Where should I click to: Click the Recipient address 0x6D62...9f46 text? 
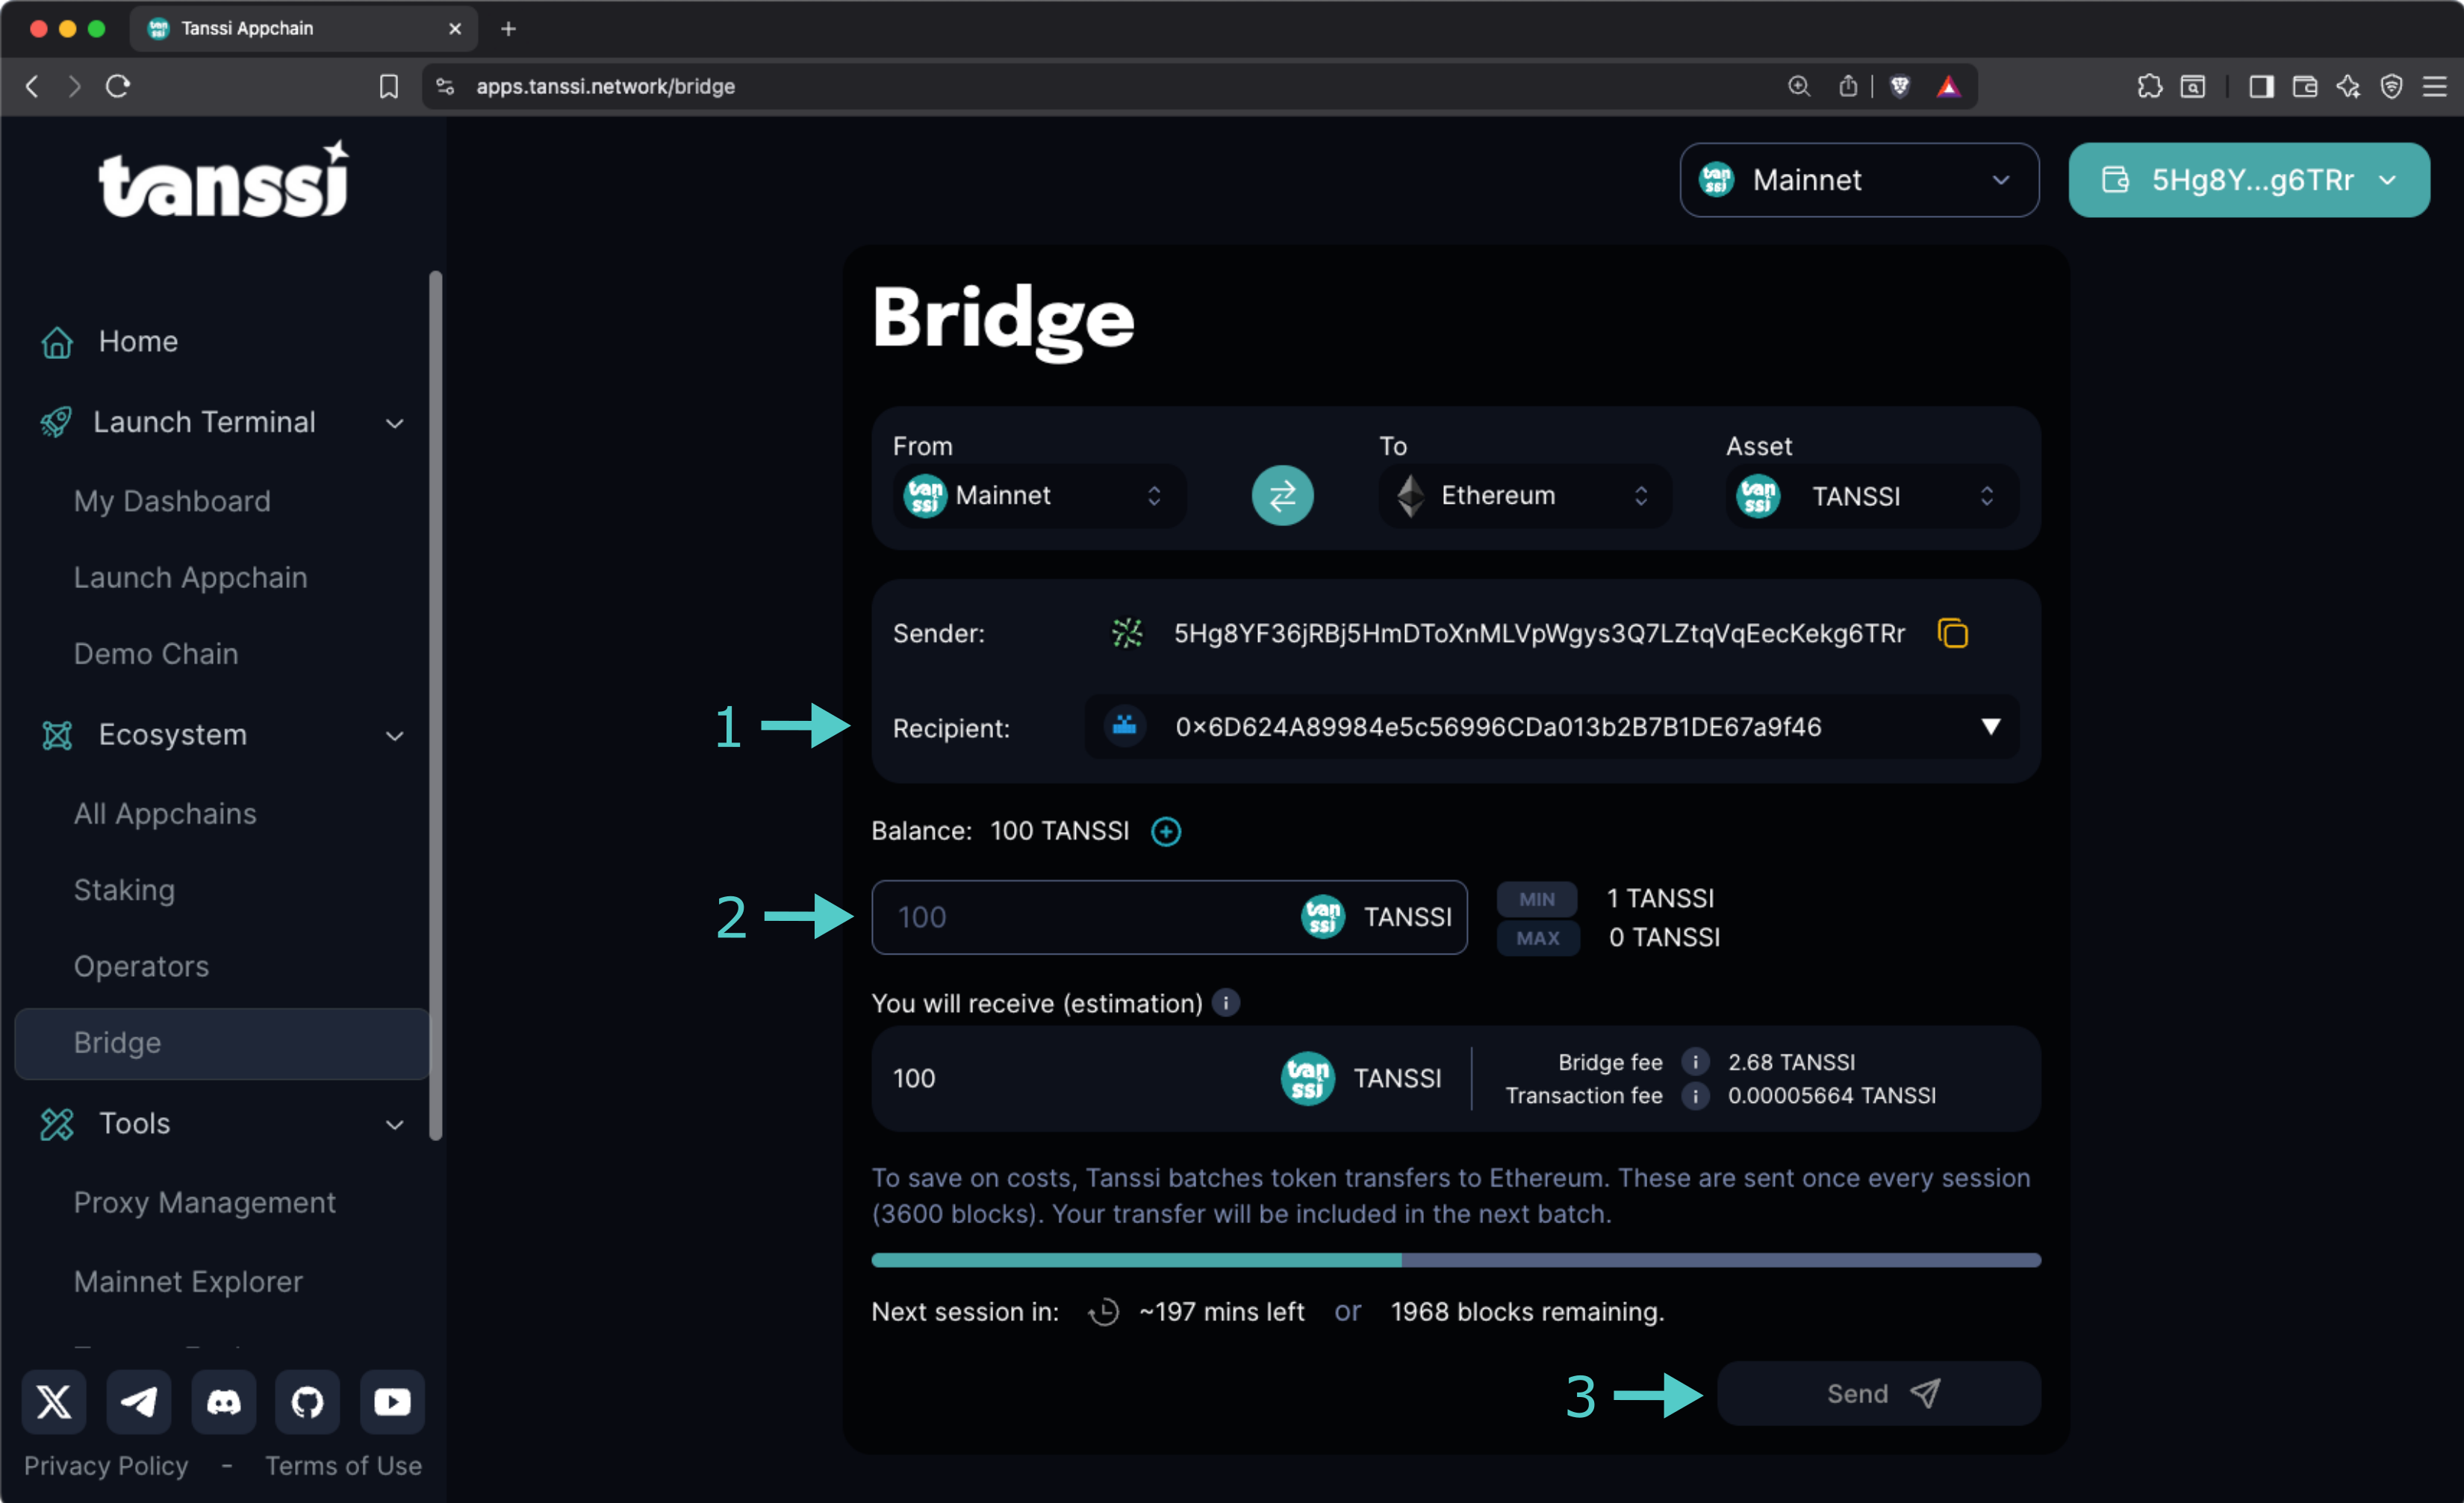[x=1498, y=727]
